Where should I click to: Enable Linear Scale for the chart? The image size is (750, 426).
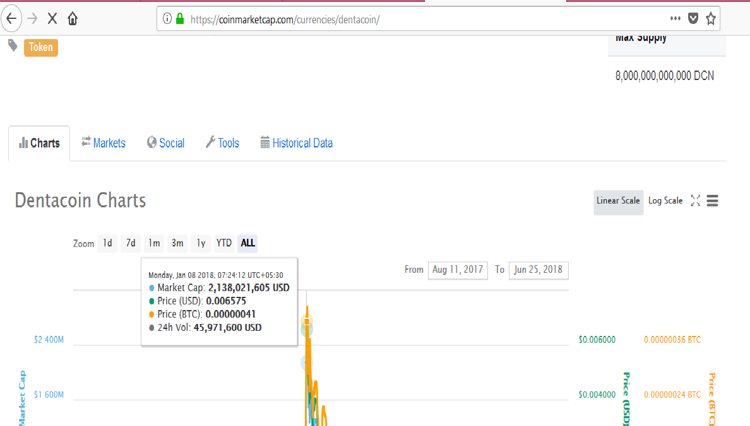[x=618, y=201]
